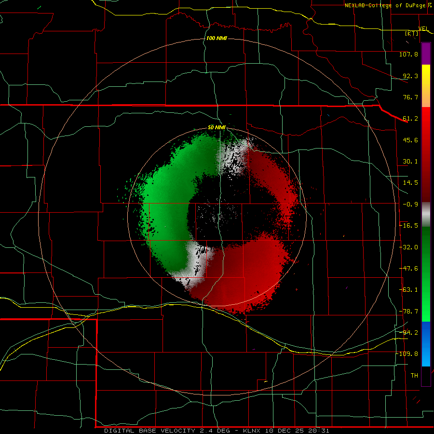Click the blue segment of color scale
This screenshot has height=434, width=434.
(x=426, y=344)
